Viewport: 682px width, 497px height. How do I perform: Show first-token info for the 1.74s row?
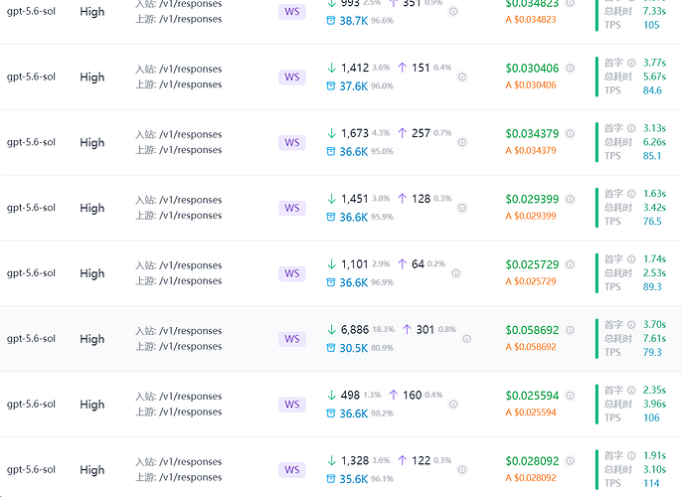pyautogui.click(x=631, y=259)
